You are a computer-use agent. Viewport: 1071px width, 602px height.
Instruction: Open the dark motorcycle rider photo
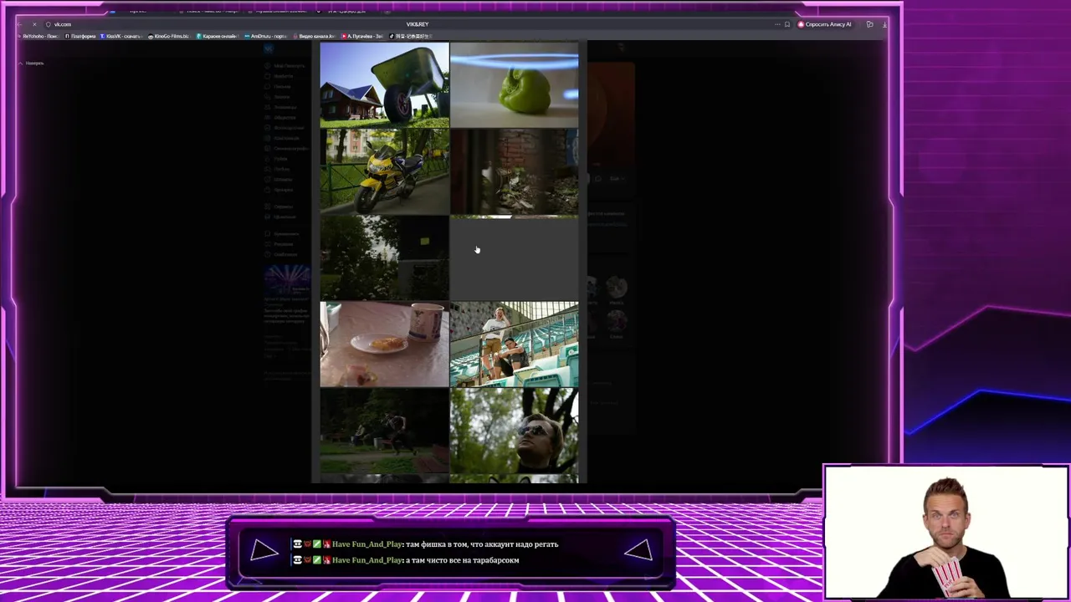click(384, 431)
